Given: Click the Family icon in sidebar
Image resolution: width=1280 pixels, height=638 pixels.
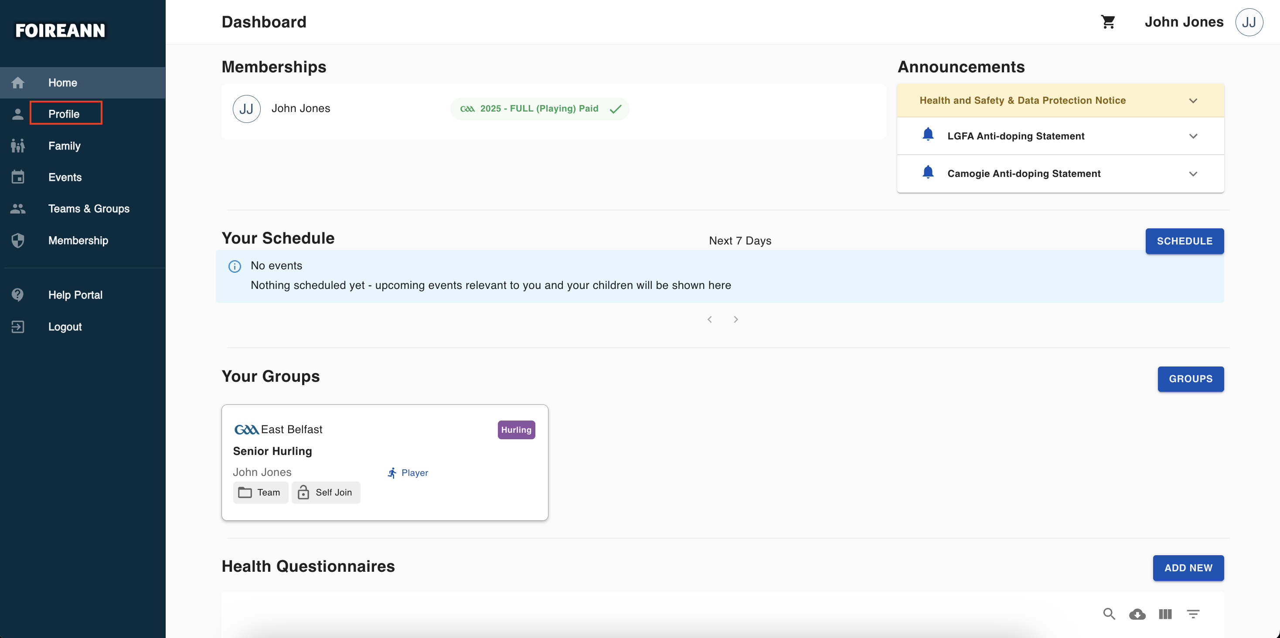Looking at the screenshot, I should coord(18,146).
